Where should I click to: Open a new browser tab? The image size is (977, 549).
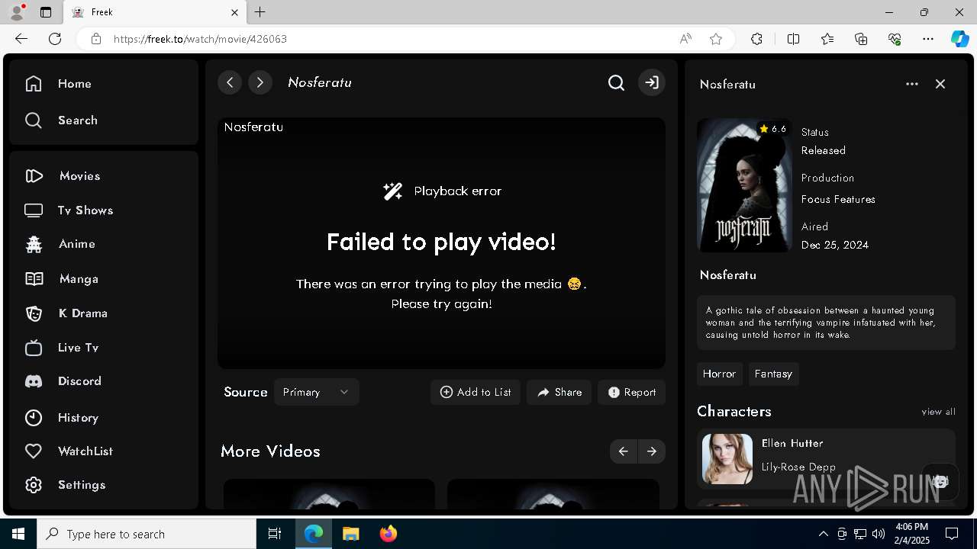(260, 12)
